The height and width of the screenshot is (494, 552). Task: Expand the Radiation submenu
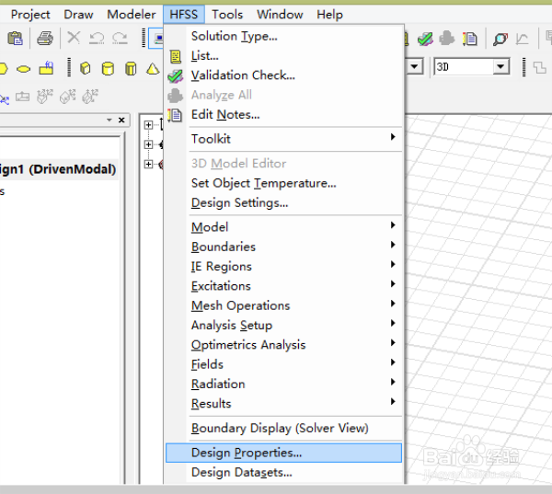click(283, 384)
